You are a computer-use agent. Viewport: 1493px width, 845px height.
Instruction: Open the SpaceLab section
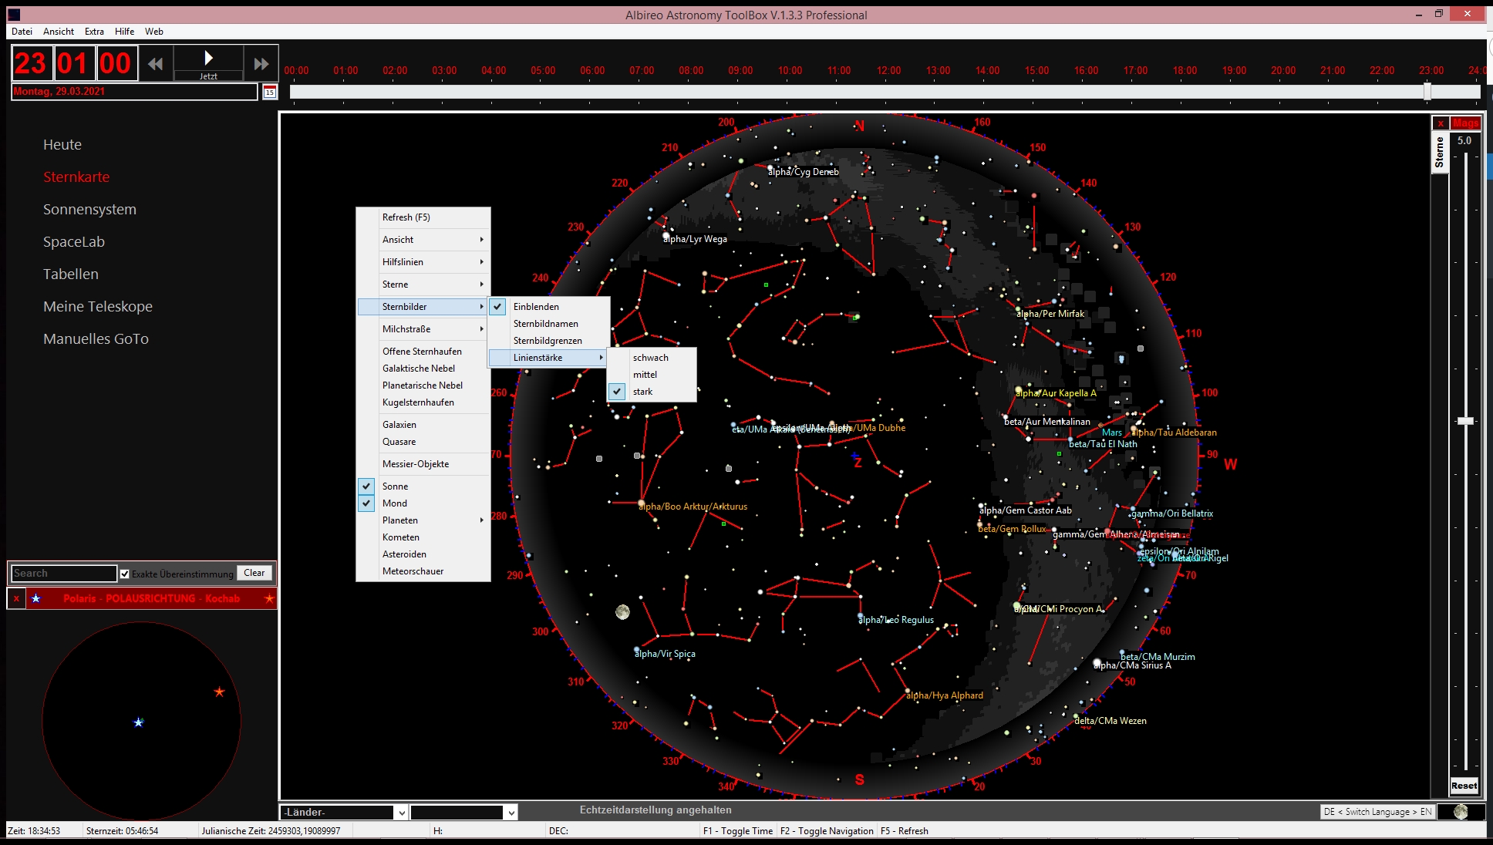74,242
